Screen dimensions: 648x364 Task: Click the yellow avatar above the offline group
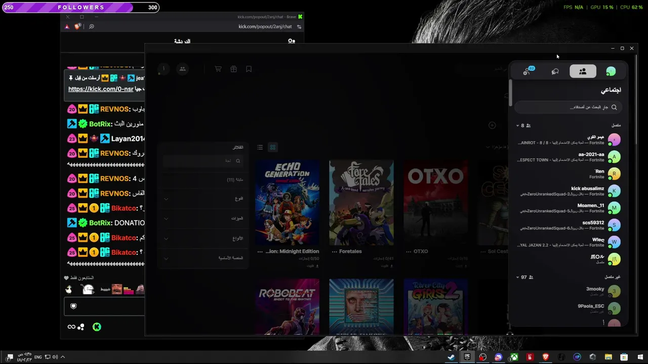point(614,259)
